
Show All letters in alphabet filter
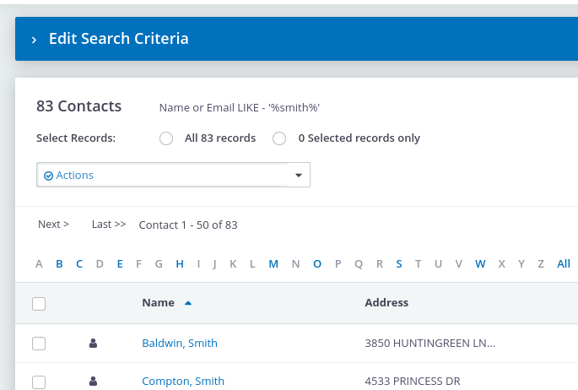[564, 264]
